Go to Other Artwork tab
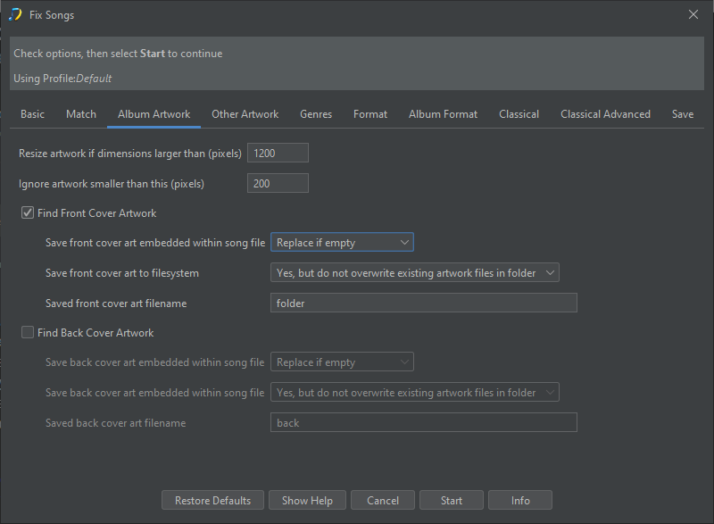The image size is (714, 524). coord(245,114)
